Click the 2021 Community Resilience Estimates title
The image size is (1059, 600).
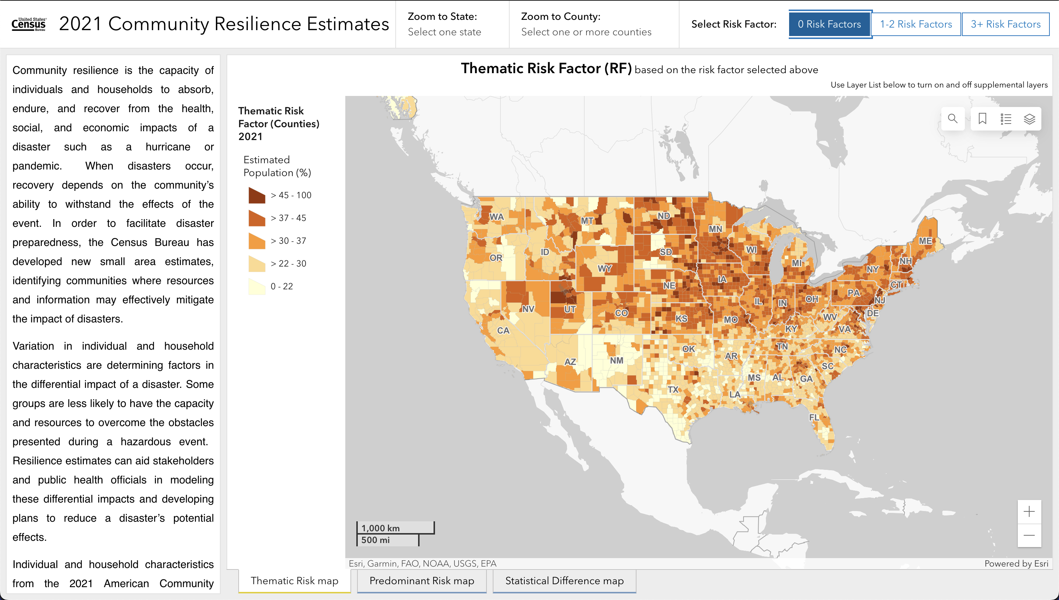click(x=224, y=24)
